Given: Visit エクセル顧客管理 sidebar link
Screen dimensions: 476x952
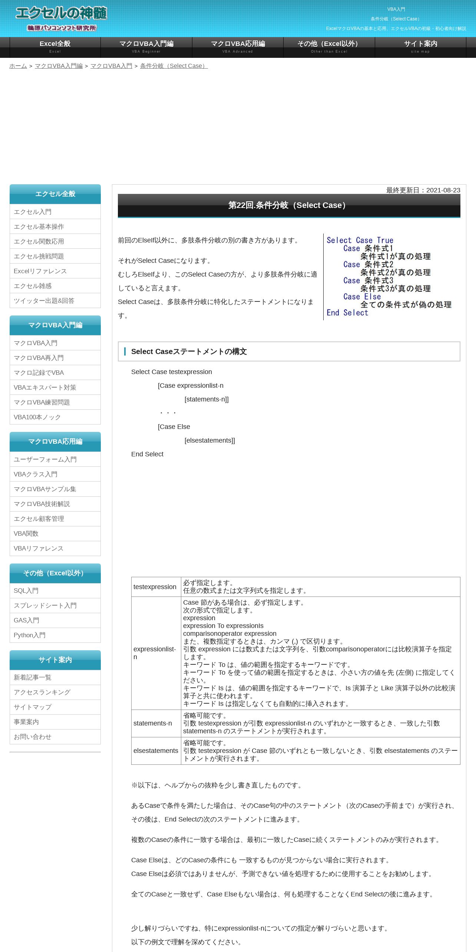Looking at the screenshot, I should 55,519.
